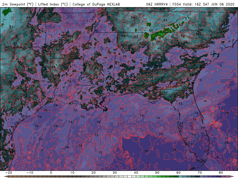Click the 0 label on the color scale

tap(51, 173)
